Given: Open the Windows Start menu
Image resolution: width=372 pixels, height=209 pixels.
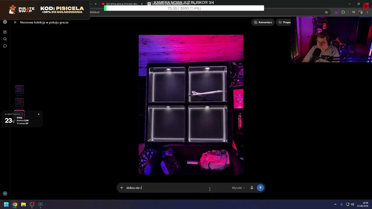Looking at the screenshot, I should point(6,204).
